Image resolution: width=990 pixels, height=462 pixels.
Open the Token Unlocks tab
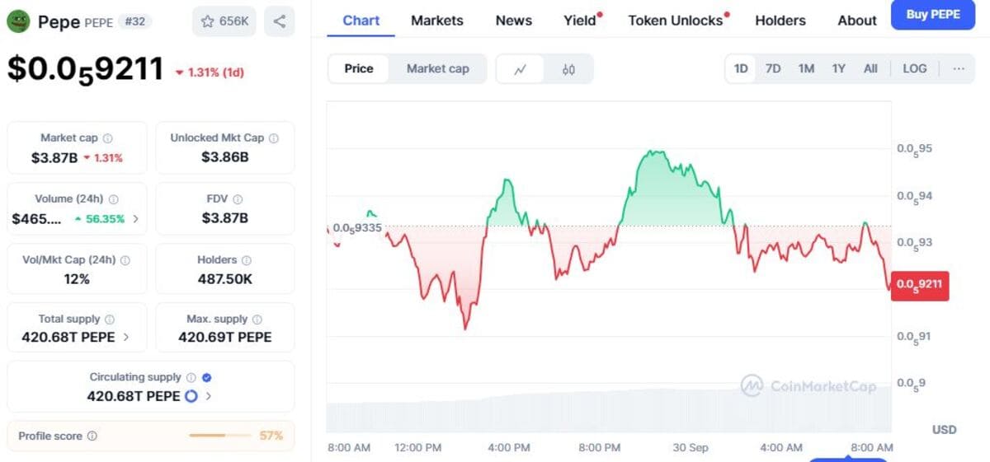tap(676, 21)
